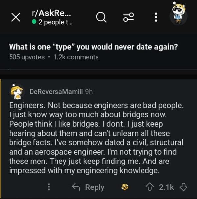Tap the 2.1k comment score
197x199 pixels.
pos(166,187)
